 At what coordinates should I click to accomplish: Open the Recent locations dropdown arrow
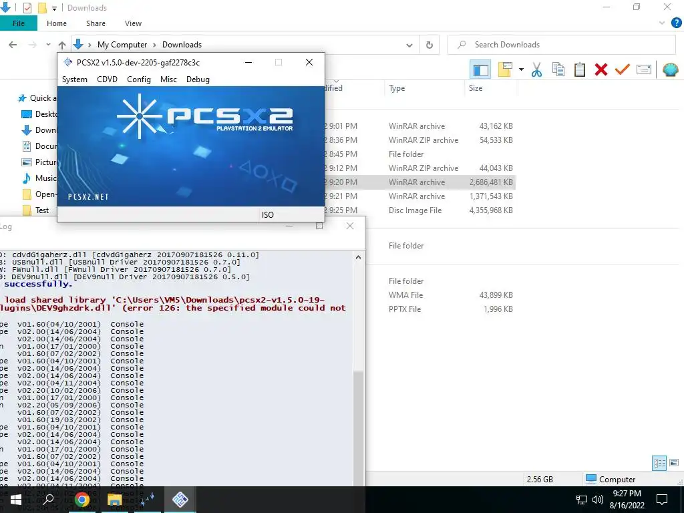(48, 45)
